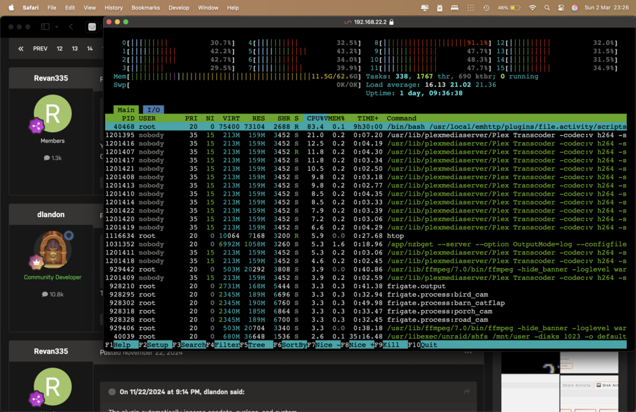Switch to the htop Main tab
Image resolution: width=636 pixels, height=412 pixels.
point(126,110)
